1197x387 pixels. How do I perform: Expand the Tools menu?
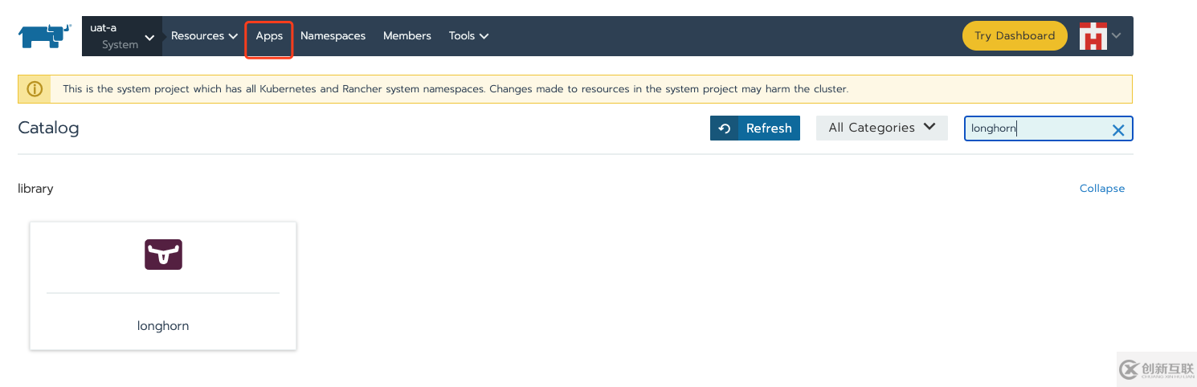(x=468, y=36)
